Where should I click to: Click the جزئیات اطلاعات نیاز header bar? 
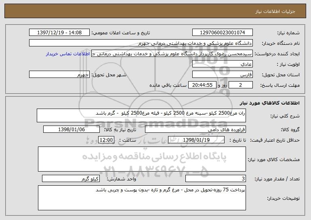coord(155,11)
